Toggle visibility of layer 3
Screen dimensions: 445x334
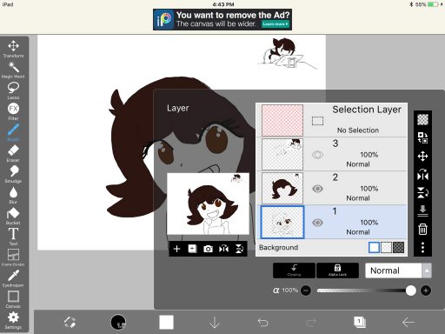pos(317,155)
